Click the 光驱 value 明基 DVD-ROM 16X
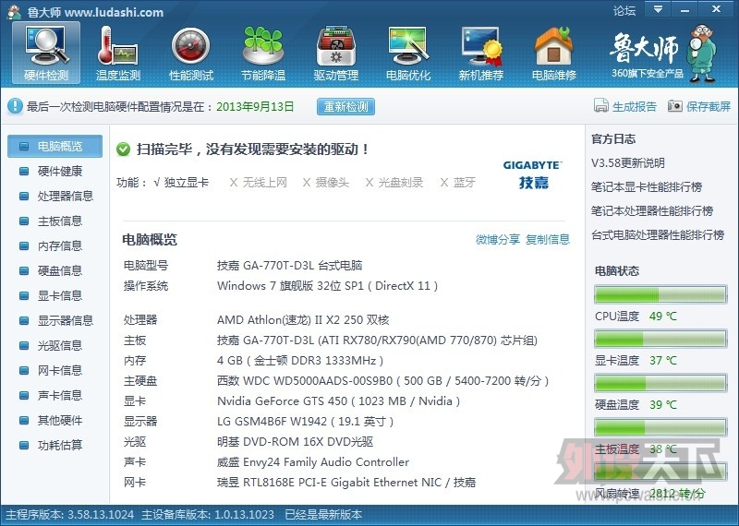Viewport: 739px width, 526px height. tap(295, 442)
